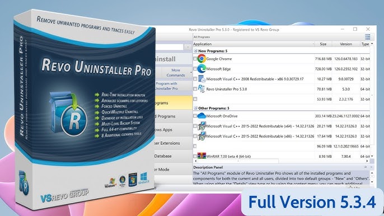Click the Application column sort arrow
Screen dimensions: 384x216
313,44
